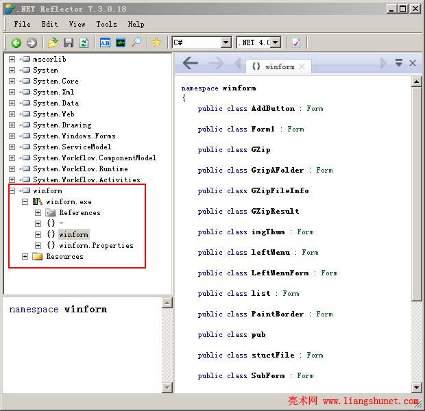Screen dimensions: 425x411
Task: Click the winform.exe module icon
Action: (38, 201)
